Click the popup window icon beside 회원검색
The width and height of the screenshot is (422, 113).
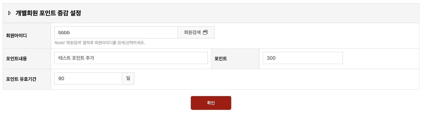point(205,32)
